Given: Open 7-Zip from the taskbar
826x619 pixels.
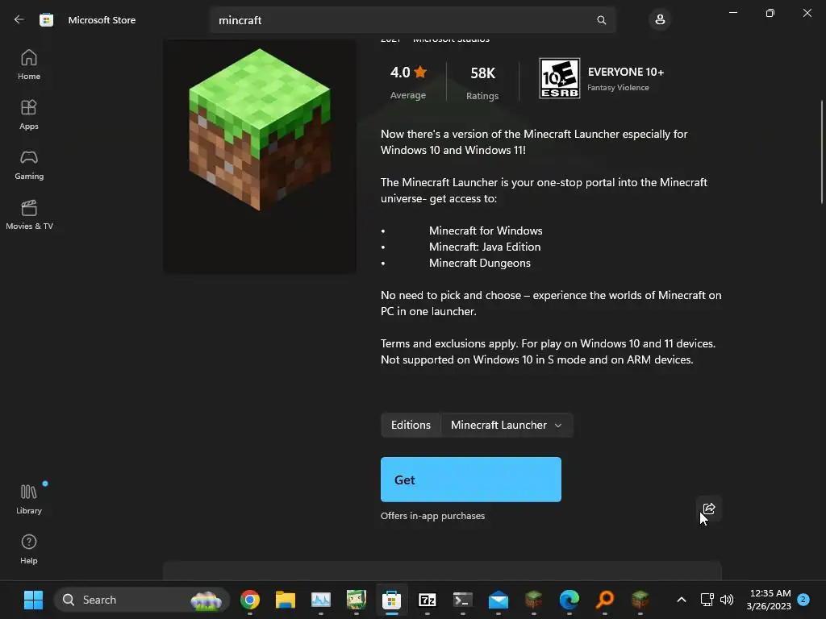Looking at the screenshot, I should pyautogui.click(x=428, y=600).
